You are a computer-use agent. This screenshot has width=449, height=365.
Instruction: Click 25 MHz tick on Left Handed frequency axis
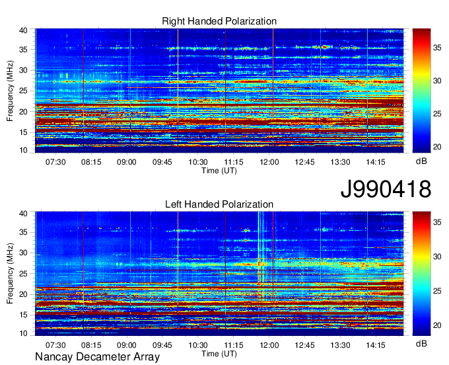23,274
